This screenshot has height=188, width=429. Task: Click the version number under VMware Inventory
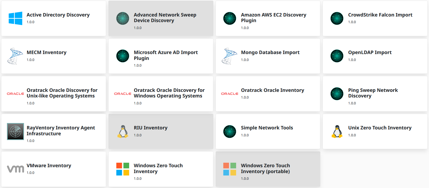[x=30, y=173]
